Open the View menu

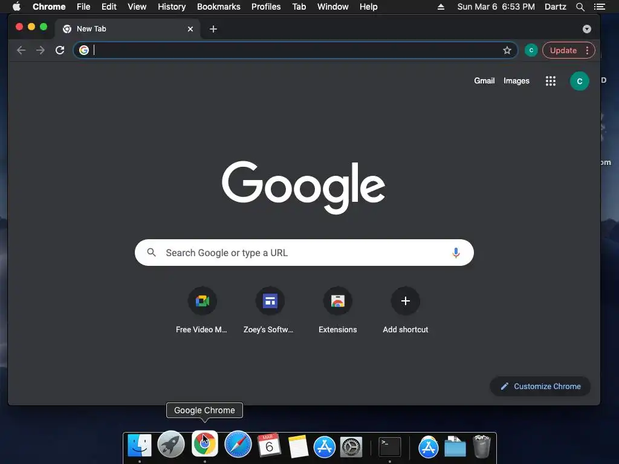pyautogui.click(x=137, y=7)
